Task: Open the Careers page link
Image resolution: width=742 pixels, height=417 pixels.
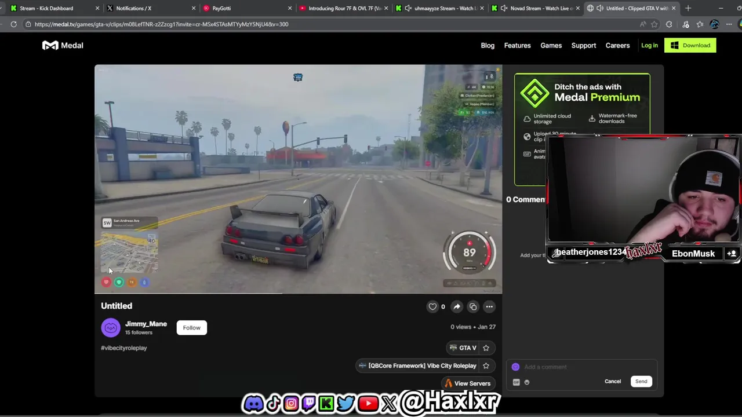Action: pos(617,45)
